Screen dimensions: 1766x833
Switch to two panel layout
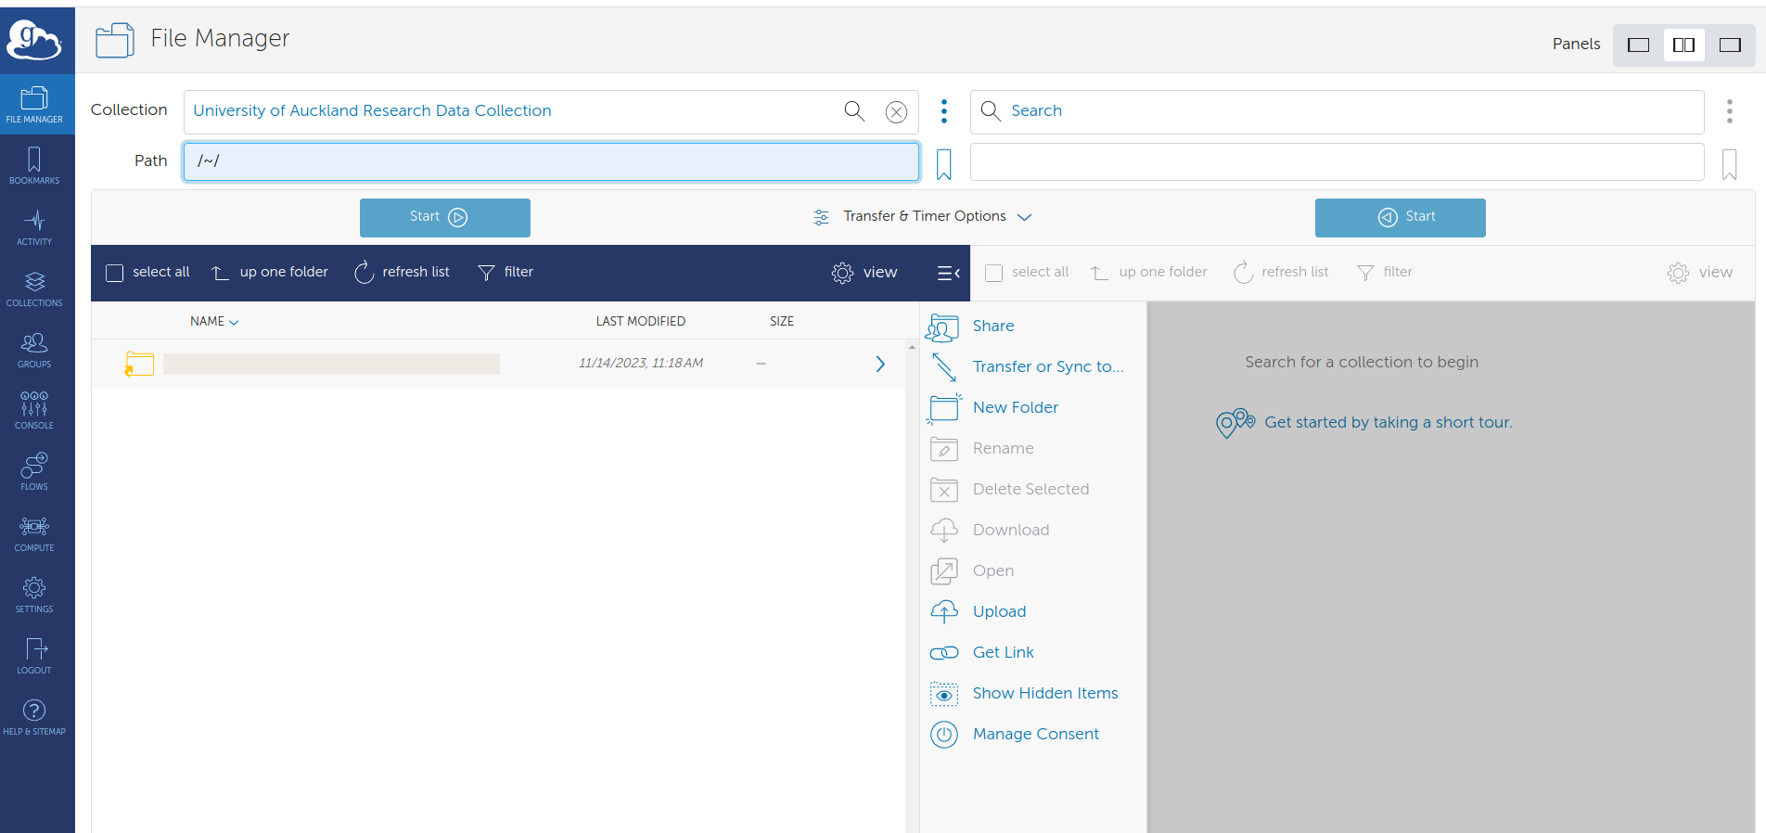pyautogui.click(x=1684, y=45)
